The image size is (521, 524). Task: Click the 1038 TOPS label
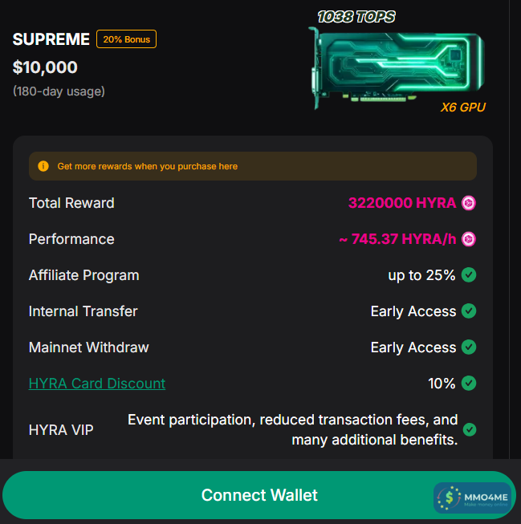pyautogui.click(x=356, y=17)
